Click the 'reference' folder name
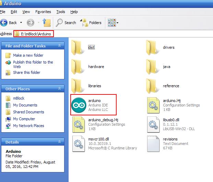Viewport: 213px width, 182px height. [x=171, y=86]
